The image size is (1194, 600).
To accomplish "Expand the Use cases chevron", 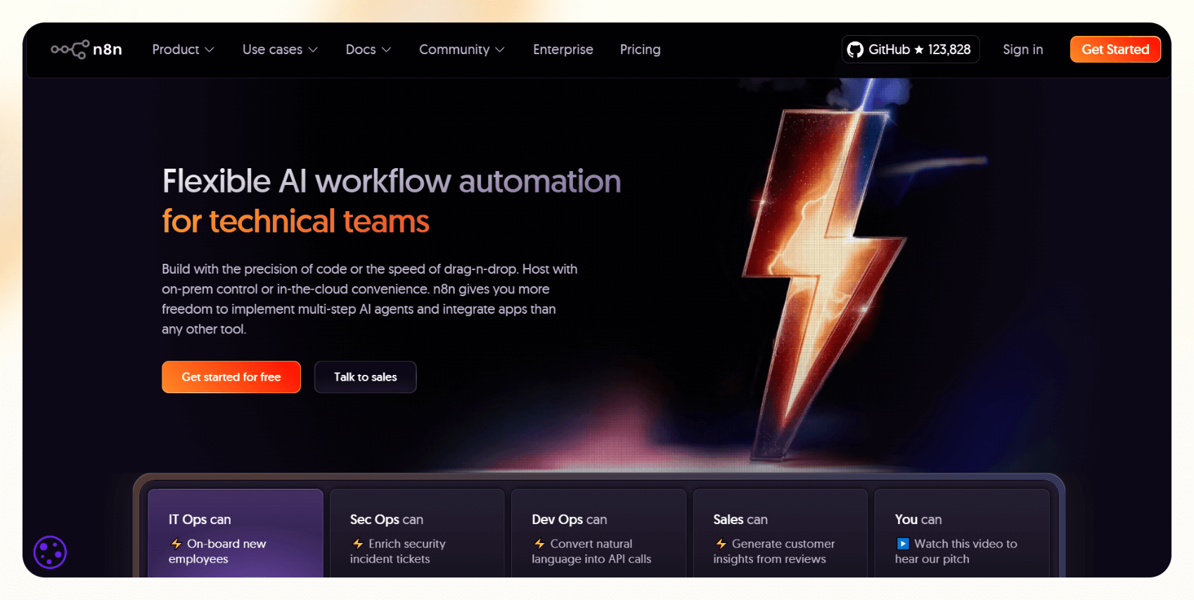I will pos(313,50).
